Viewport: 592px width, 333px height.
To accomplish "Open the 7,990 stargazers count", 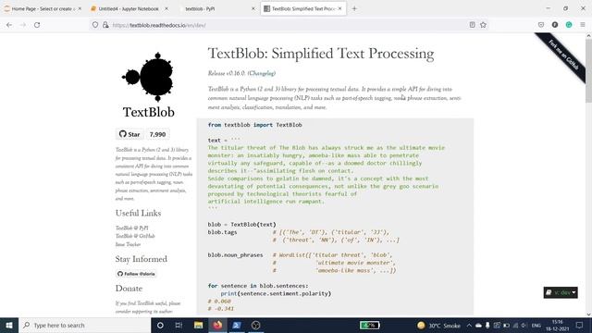I will tap(157, 134).
